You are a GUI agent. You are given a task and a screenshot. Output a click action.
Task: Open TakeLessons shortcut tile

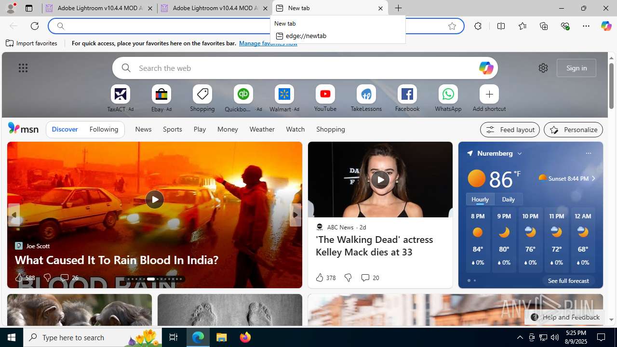[x=366, y=99]
